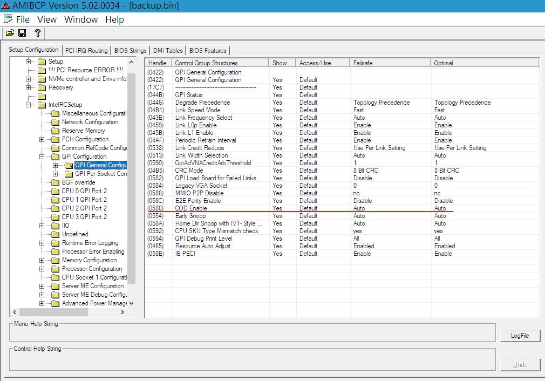Image resolution: width=545 pixels, height=381 pixels.
Task: Click the LogFile button
Action: [x=520, y=336]
